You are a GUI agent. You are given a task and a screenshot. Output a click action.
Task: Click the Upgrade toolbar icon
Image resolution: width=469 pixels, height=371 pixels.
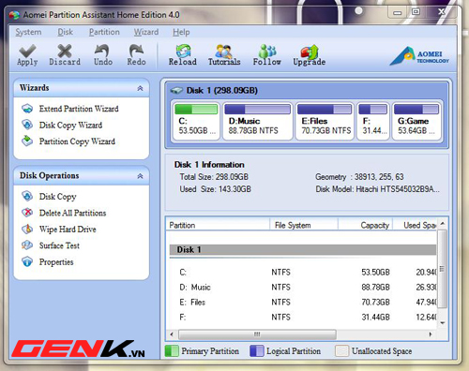click(x=310, y=52)
